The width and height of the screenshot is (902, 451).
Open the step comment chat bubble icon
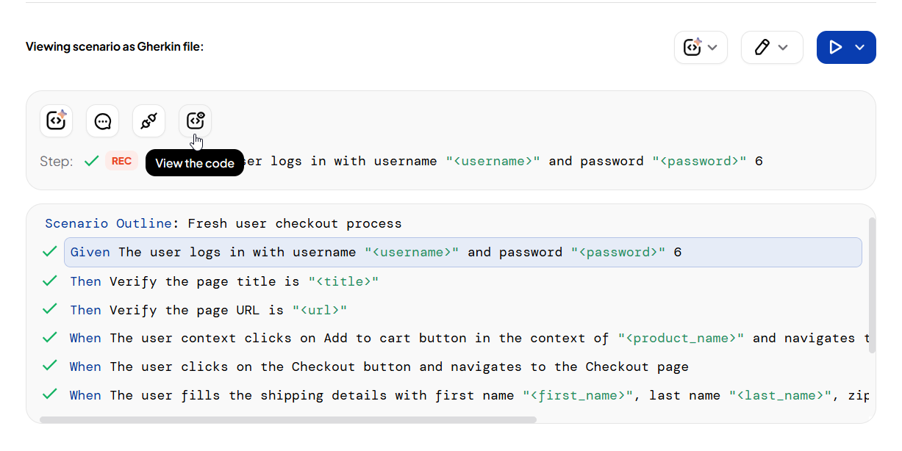coord(102,121)
